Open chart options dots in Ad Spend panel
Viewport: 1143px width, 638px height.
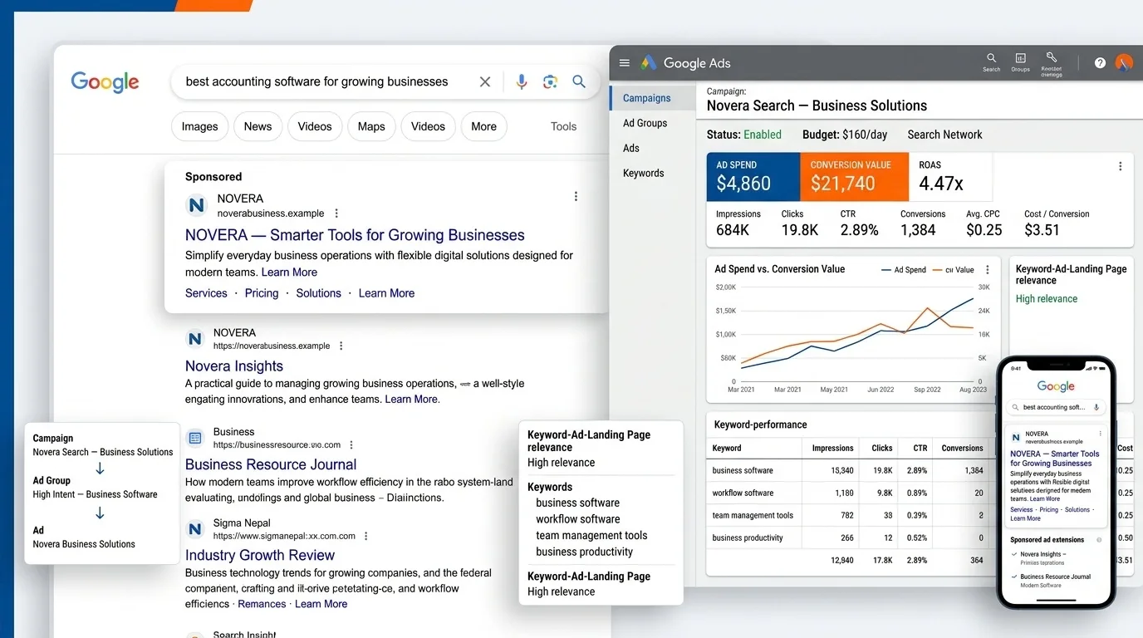coord(988,270)
